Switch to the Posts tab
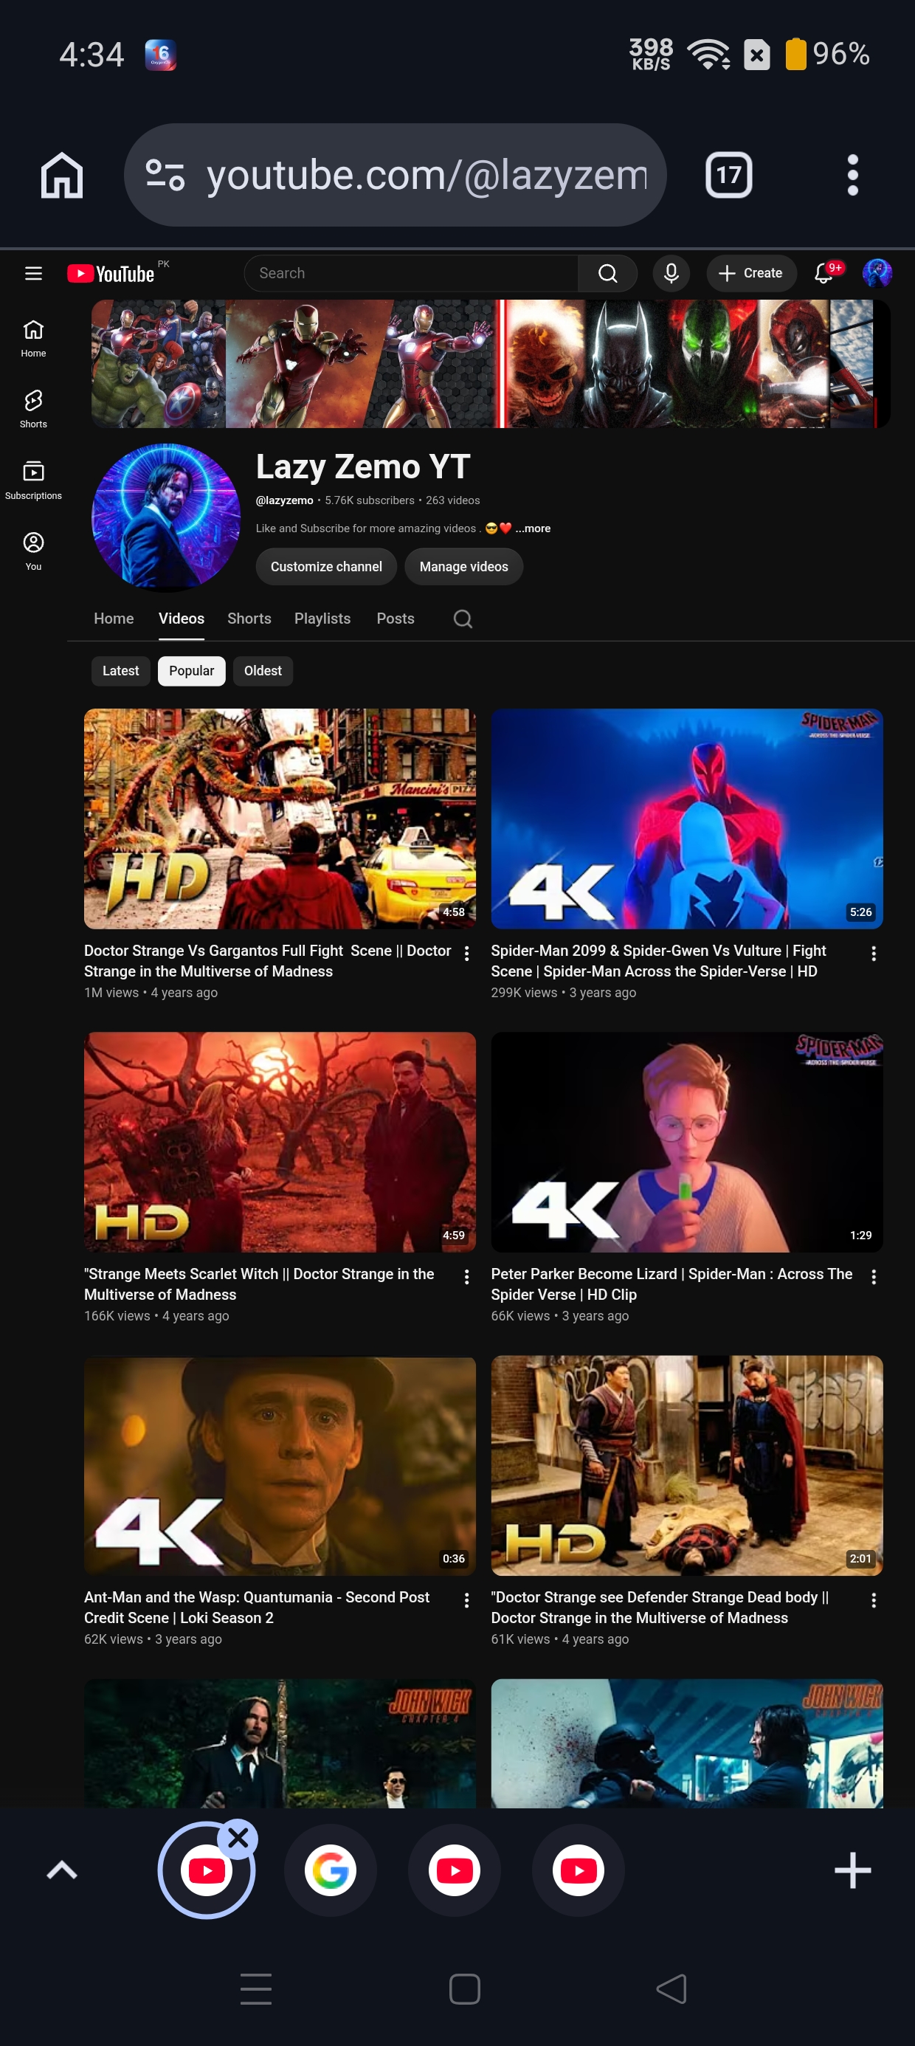This screenshot has width=915, height=2046. click(x=396, y=618)
